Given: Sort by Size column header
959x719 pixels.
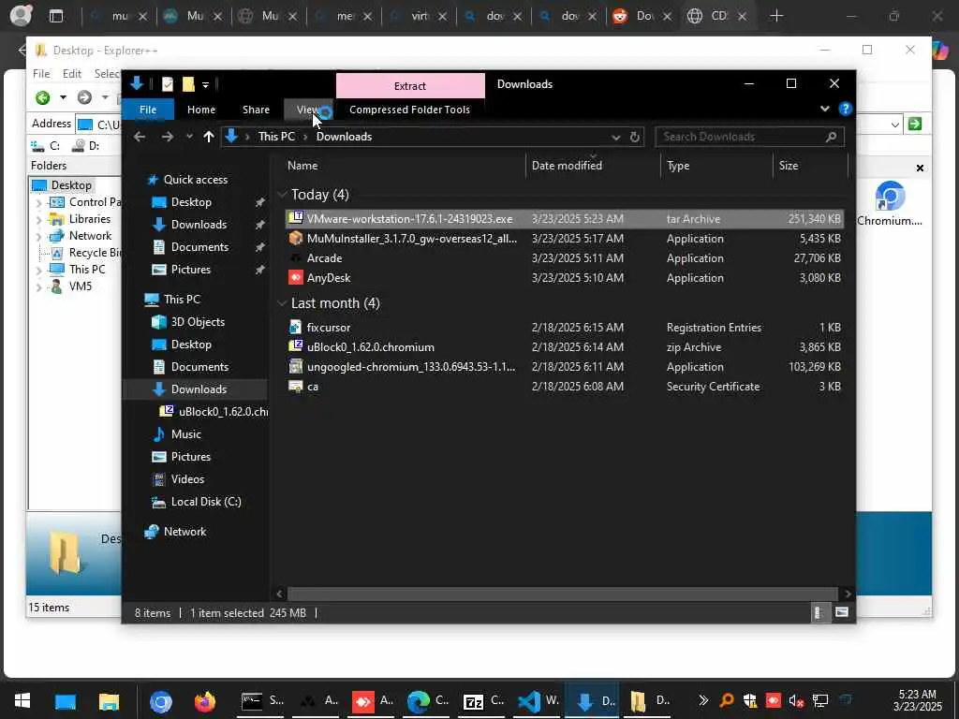Looking at the screenshot, I should [x=810, y=166].
